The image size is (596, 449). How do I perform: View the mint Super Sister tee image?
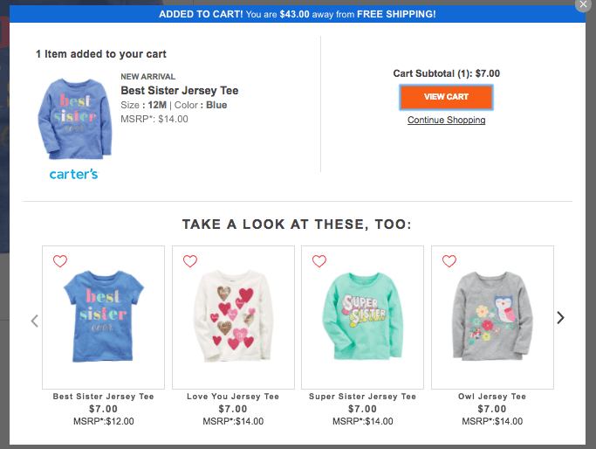coord(362,316)
